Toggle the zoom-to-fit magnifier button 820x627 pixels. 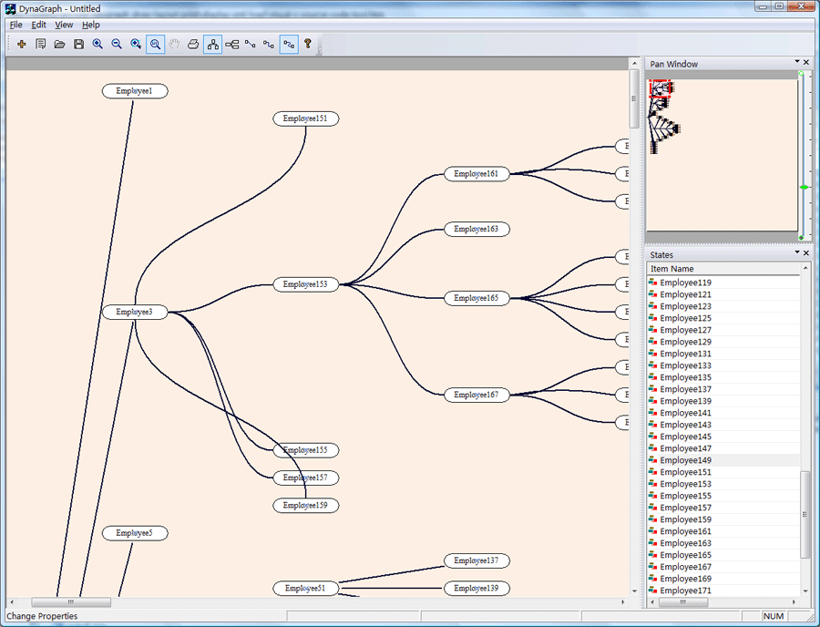coord(155,44)
